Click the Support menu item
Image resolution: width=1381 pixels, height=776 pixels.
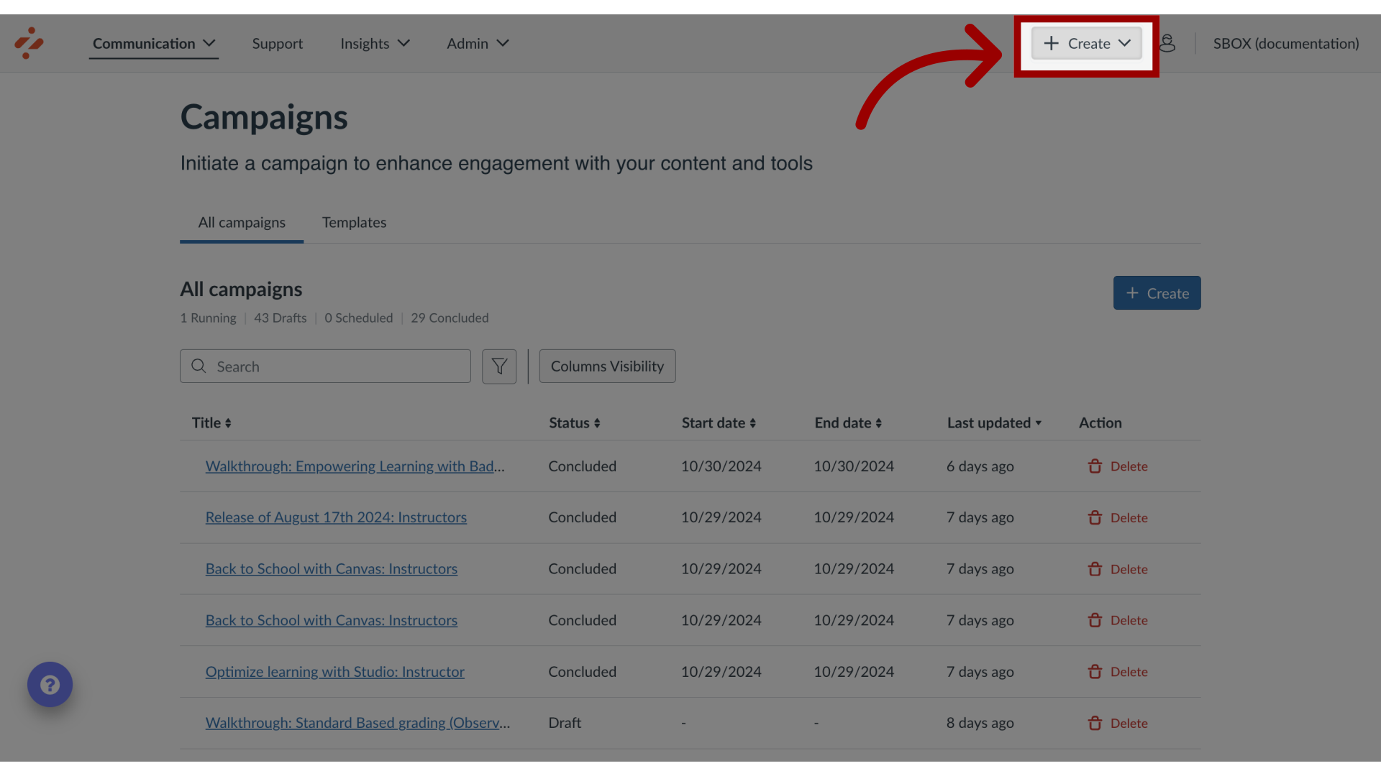click(x=278, y=44)
